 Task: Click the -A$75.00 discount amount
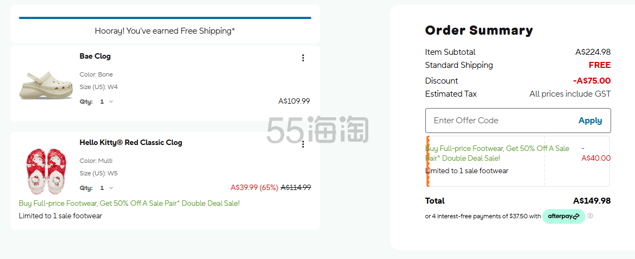click(592, 81)
